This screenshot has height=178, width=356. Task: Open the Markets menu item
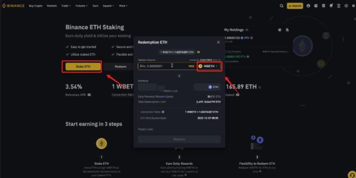point(52,6)
